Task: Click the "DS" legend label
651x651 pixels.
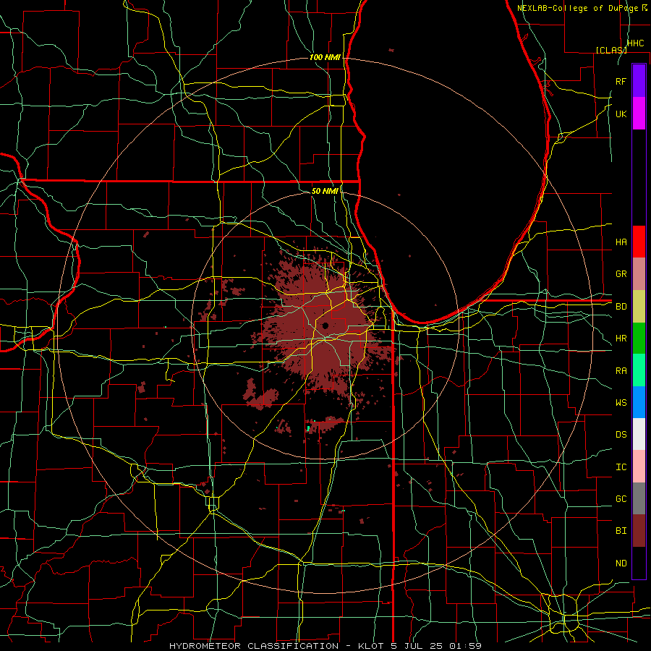Action: point(621,435)
